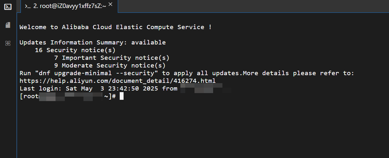The width and height of the screenshot is (389, 158).
Task: Click empty space in the tab bar
Action: (x=250, y=6)
